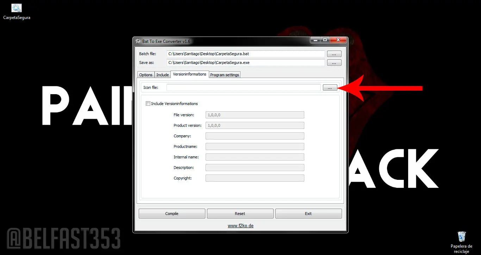
Task: Click the Icon file input field
Action: click(244, 87)
